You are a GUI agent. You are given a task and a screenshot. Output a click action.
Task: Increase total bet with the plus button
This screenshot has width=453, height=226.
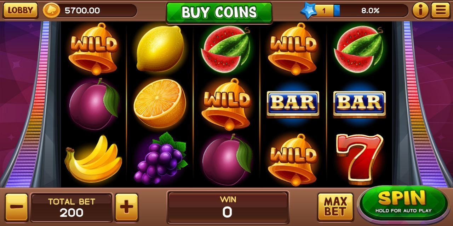pos(126,207)
